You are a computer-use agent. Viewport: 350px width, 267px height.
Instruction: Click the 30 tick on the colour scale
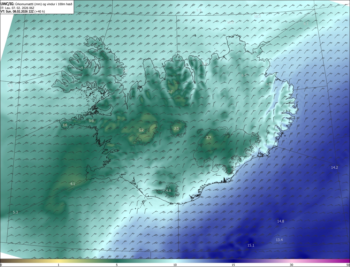click(x=291, y=265)
